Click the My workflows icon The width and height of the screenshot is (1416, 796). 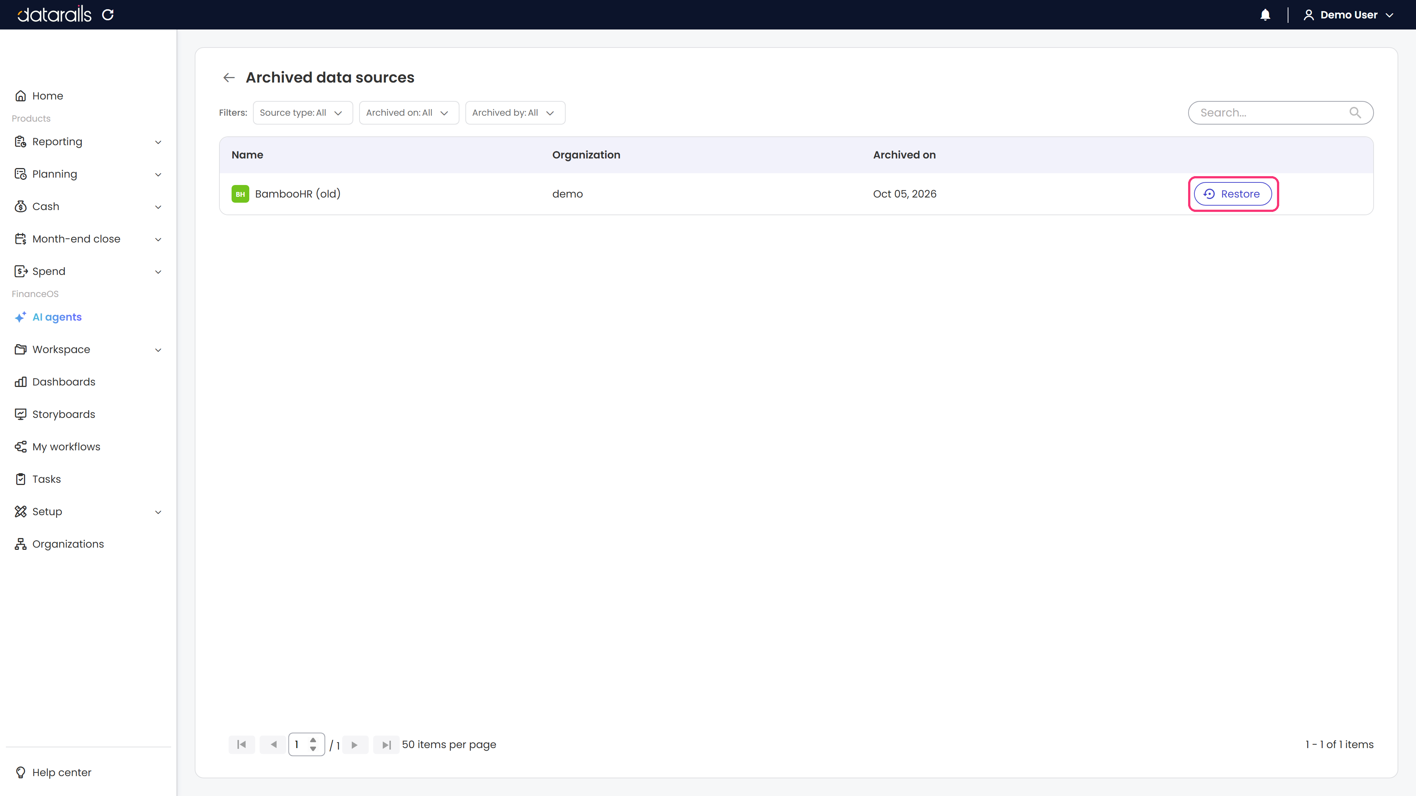tap(20, 447)
